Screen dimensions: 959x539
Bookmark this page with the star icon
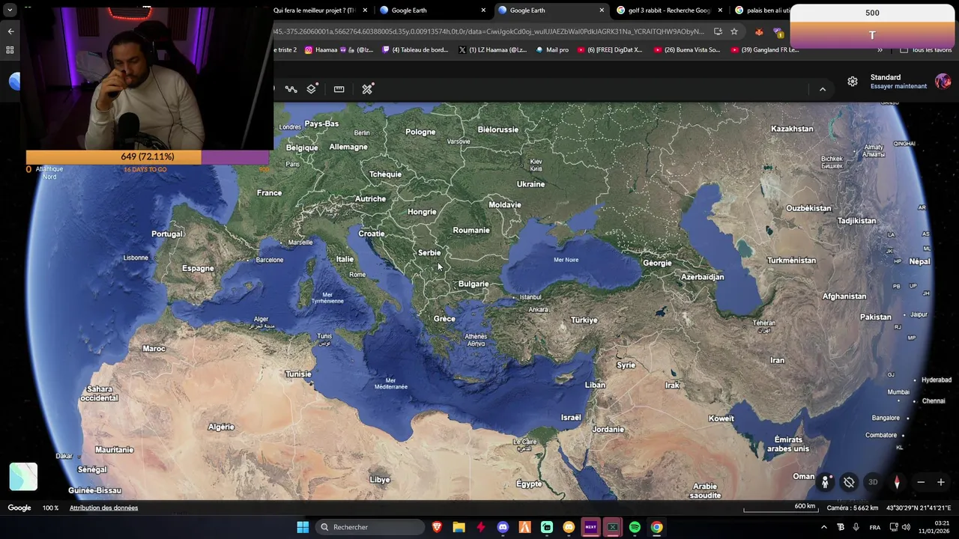coord(734,31)
